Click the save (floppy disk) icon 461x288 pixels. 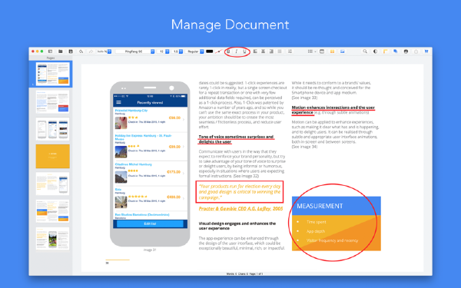click(71, 51)
